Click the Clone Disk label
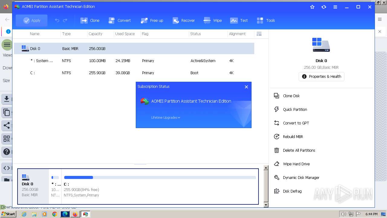Viewport: 387px width, 218px height. (x=291, y=96)
